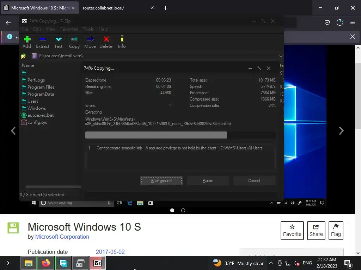
Task: Click the taskbar left chevron expander
Action: [x=8, y=263]
